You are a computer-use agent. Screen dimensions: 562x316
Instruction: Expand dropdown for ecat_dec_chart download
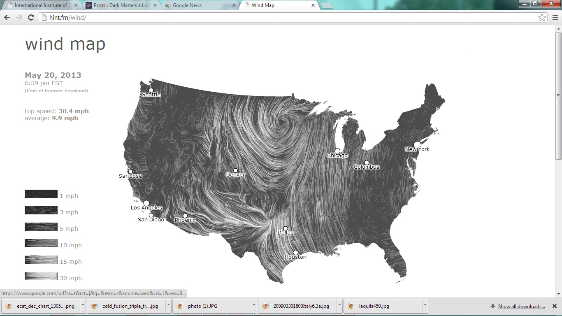(83, 306)
